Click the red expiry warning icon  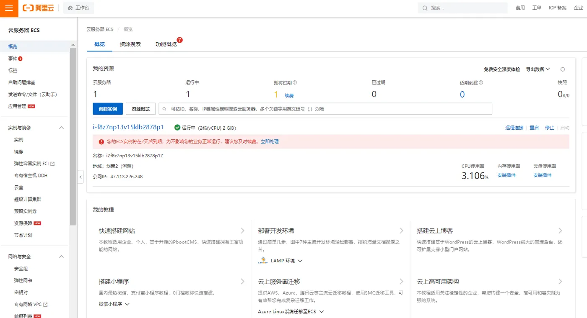click(x=101, y=142)
